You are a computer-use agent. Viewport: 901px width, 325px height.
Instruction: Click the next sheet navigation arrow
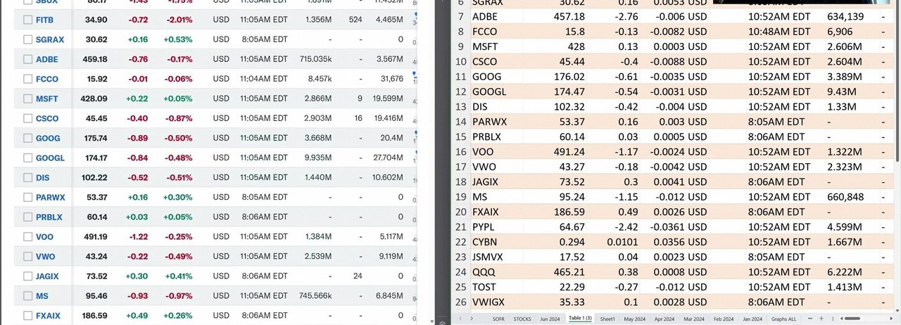tap(471, 319)
